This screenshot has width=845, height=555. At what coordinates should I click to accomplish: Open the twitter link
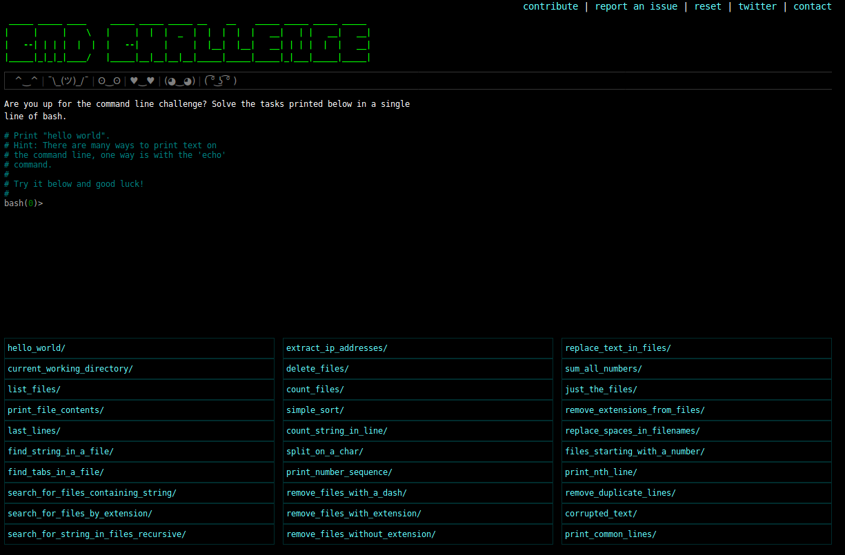[757, 6]
